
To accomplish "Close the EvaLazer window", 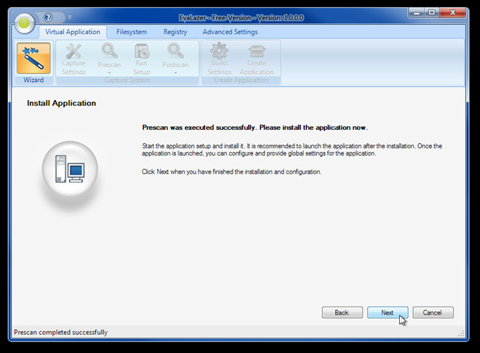I will 453,13.
